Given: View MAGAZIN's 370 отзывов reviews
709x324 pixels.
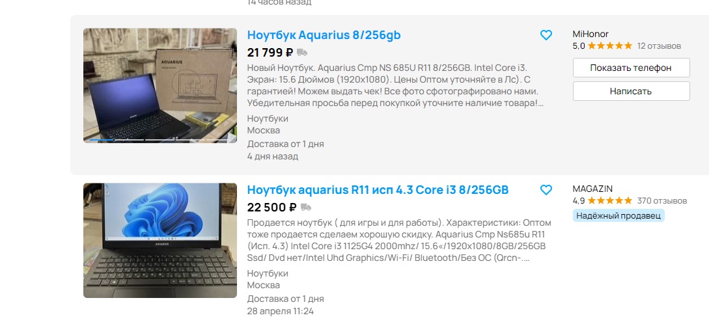Looking at the screenshot, I should point(662,200).
